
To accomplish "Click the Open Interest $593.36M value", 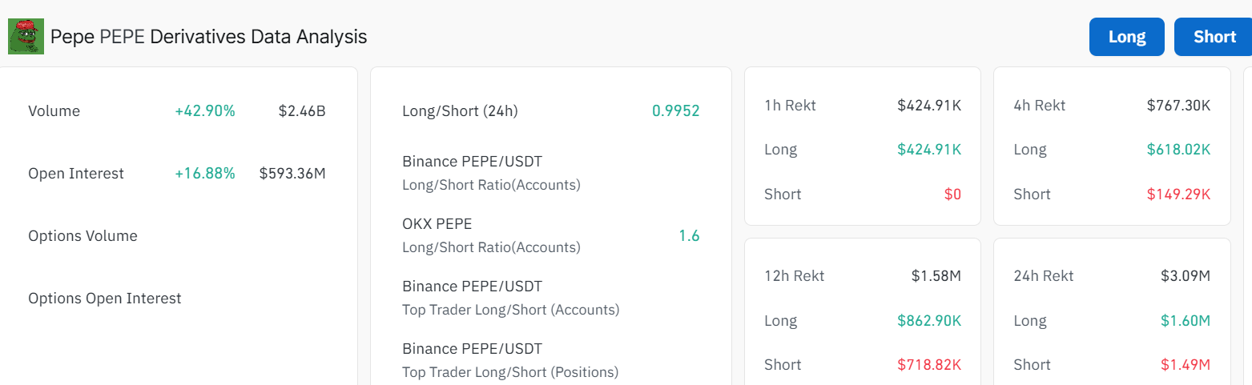I will 292,174.
